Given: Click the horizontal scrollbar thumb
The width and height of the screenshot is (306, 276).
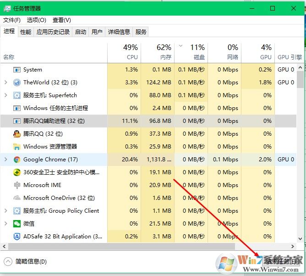Looking at the screenshot, I should coord(121,247).
